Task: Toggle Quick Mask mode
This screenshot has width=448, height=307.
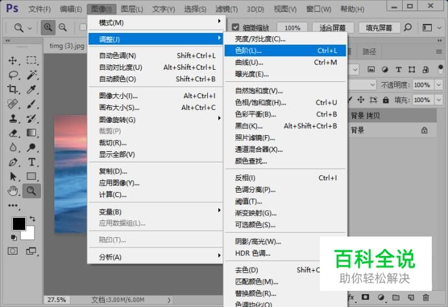Action: [12, 251]
